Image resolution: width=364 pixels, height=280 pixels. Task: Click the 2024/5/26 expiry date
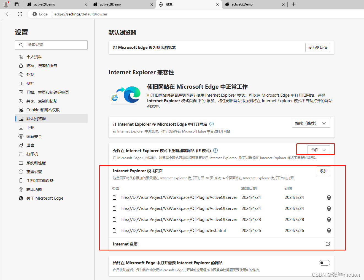point(294,231)
